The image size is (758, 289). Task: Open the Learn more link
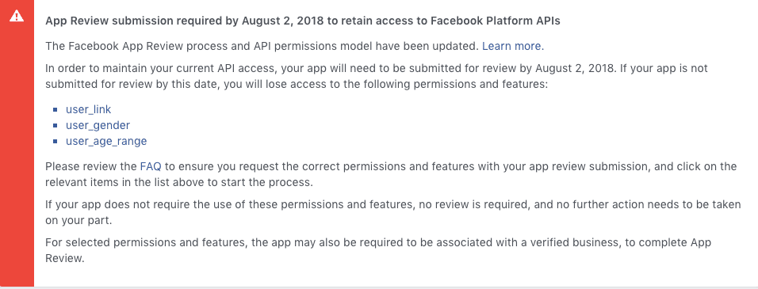513,46
